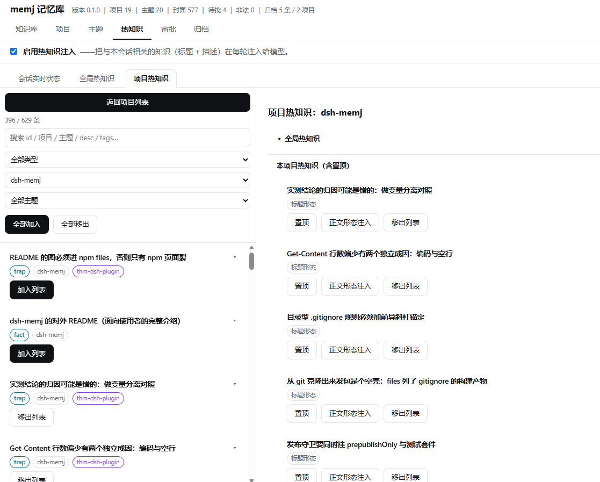Click left list scrollbar thumb
Image resolution: width=600 pixels, height=482 pixels.
pos(251,261)
